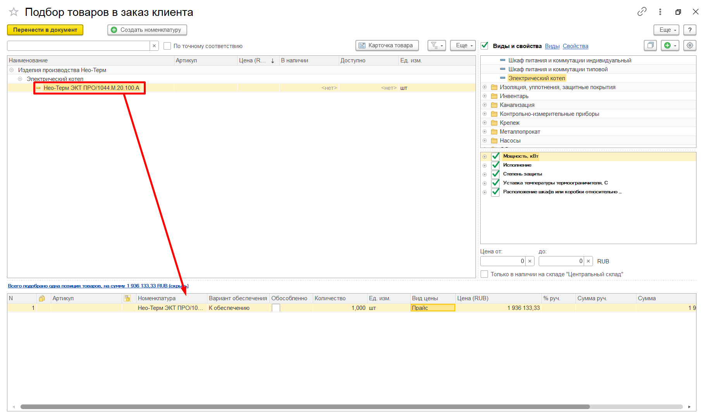Expand 'Уставка температуры термоограничителя' property
The height and width of the screenshot is (418, 705).
[x=484, y=183]
